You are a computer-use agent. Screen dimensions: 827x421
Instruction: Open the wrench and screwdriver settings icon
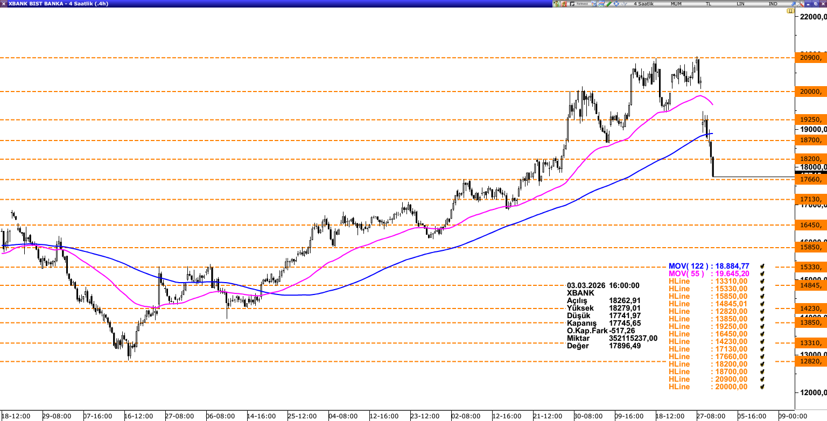point(800,4)
